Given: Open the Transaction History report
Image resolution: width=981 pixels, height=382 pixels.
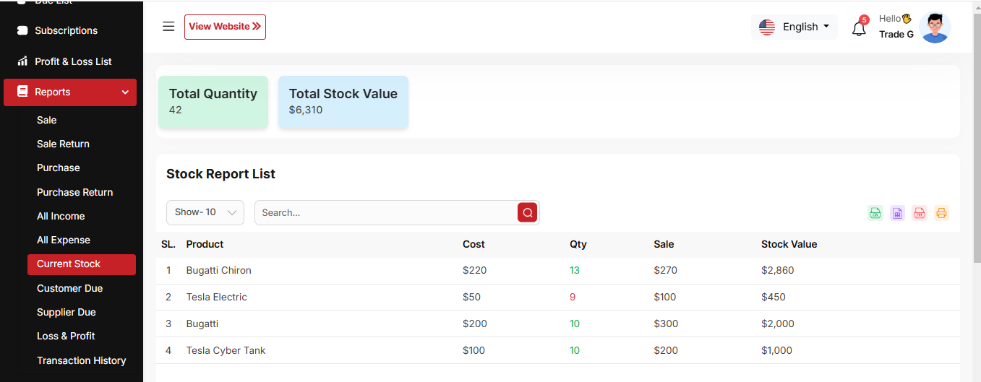Looking at the screenshot, I should (x=81, y=360).
